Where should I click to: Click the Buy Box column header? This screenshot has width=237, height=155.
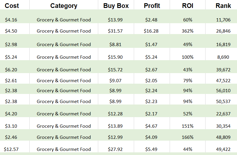[116, 6]
